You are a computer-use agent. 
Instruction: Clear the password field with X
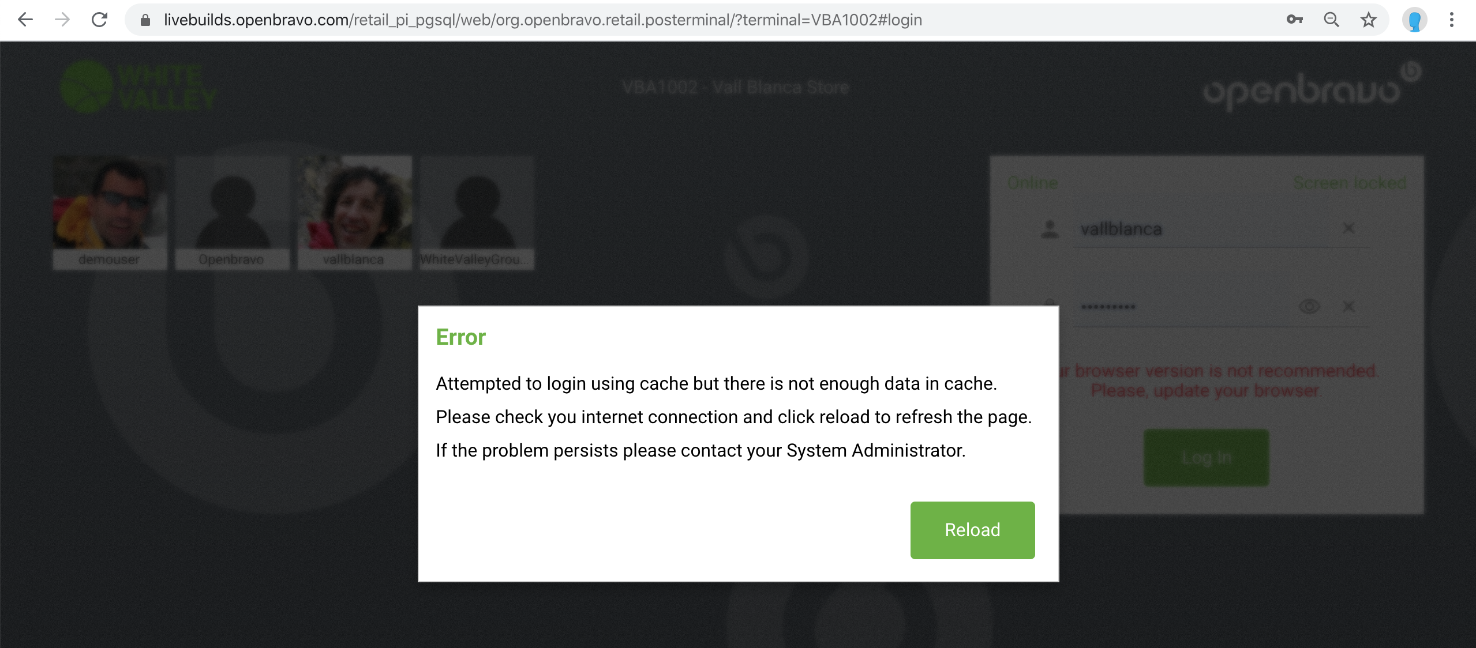[x=1348, y=306]
